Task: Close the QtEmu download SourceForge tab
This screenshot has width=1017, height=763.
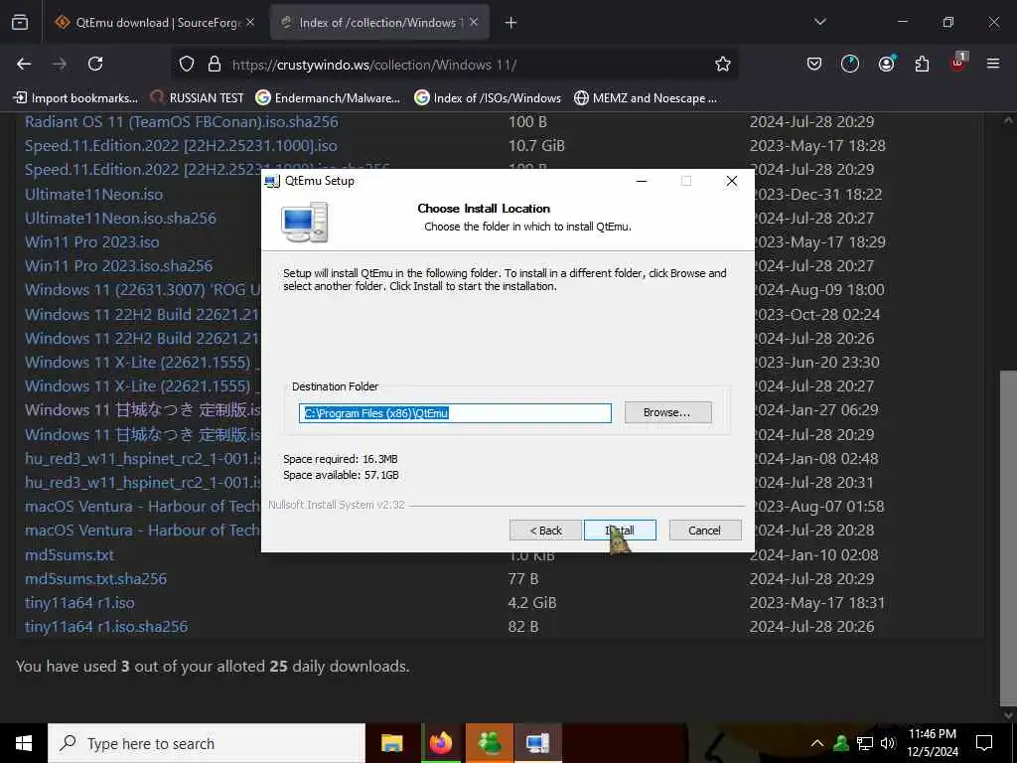Action: [x=250, y=22]
